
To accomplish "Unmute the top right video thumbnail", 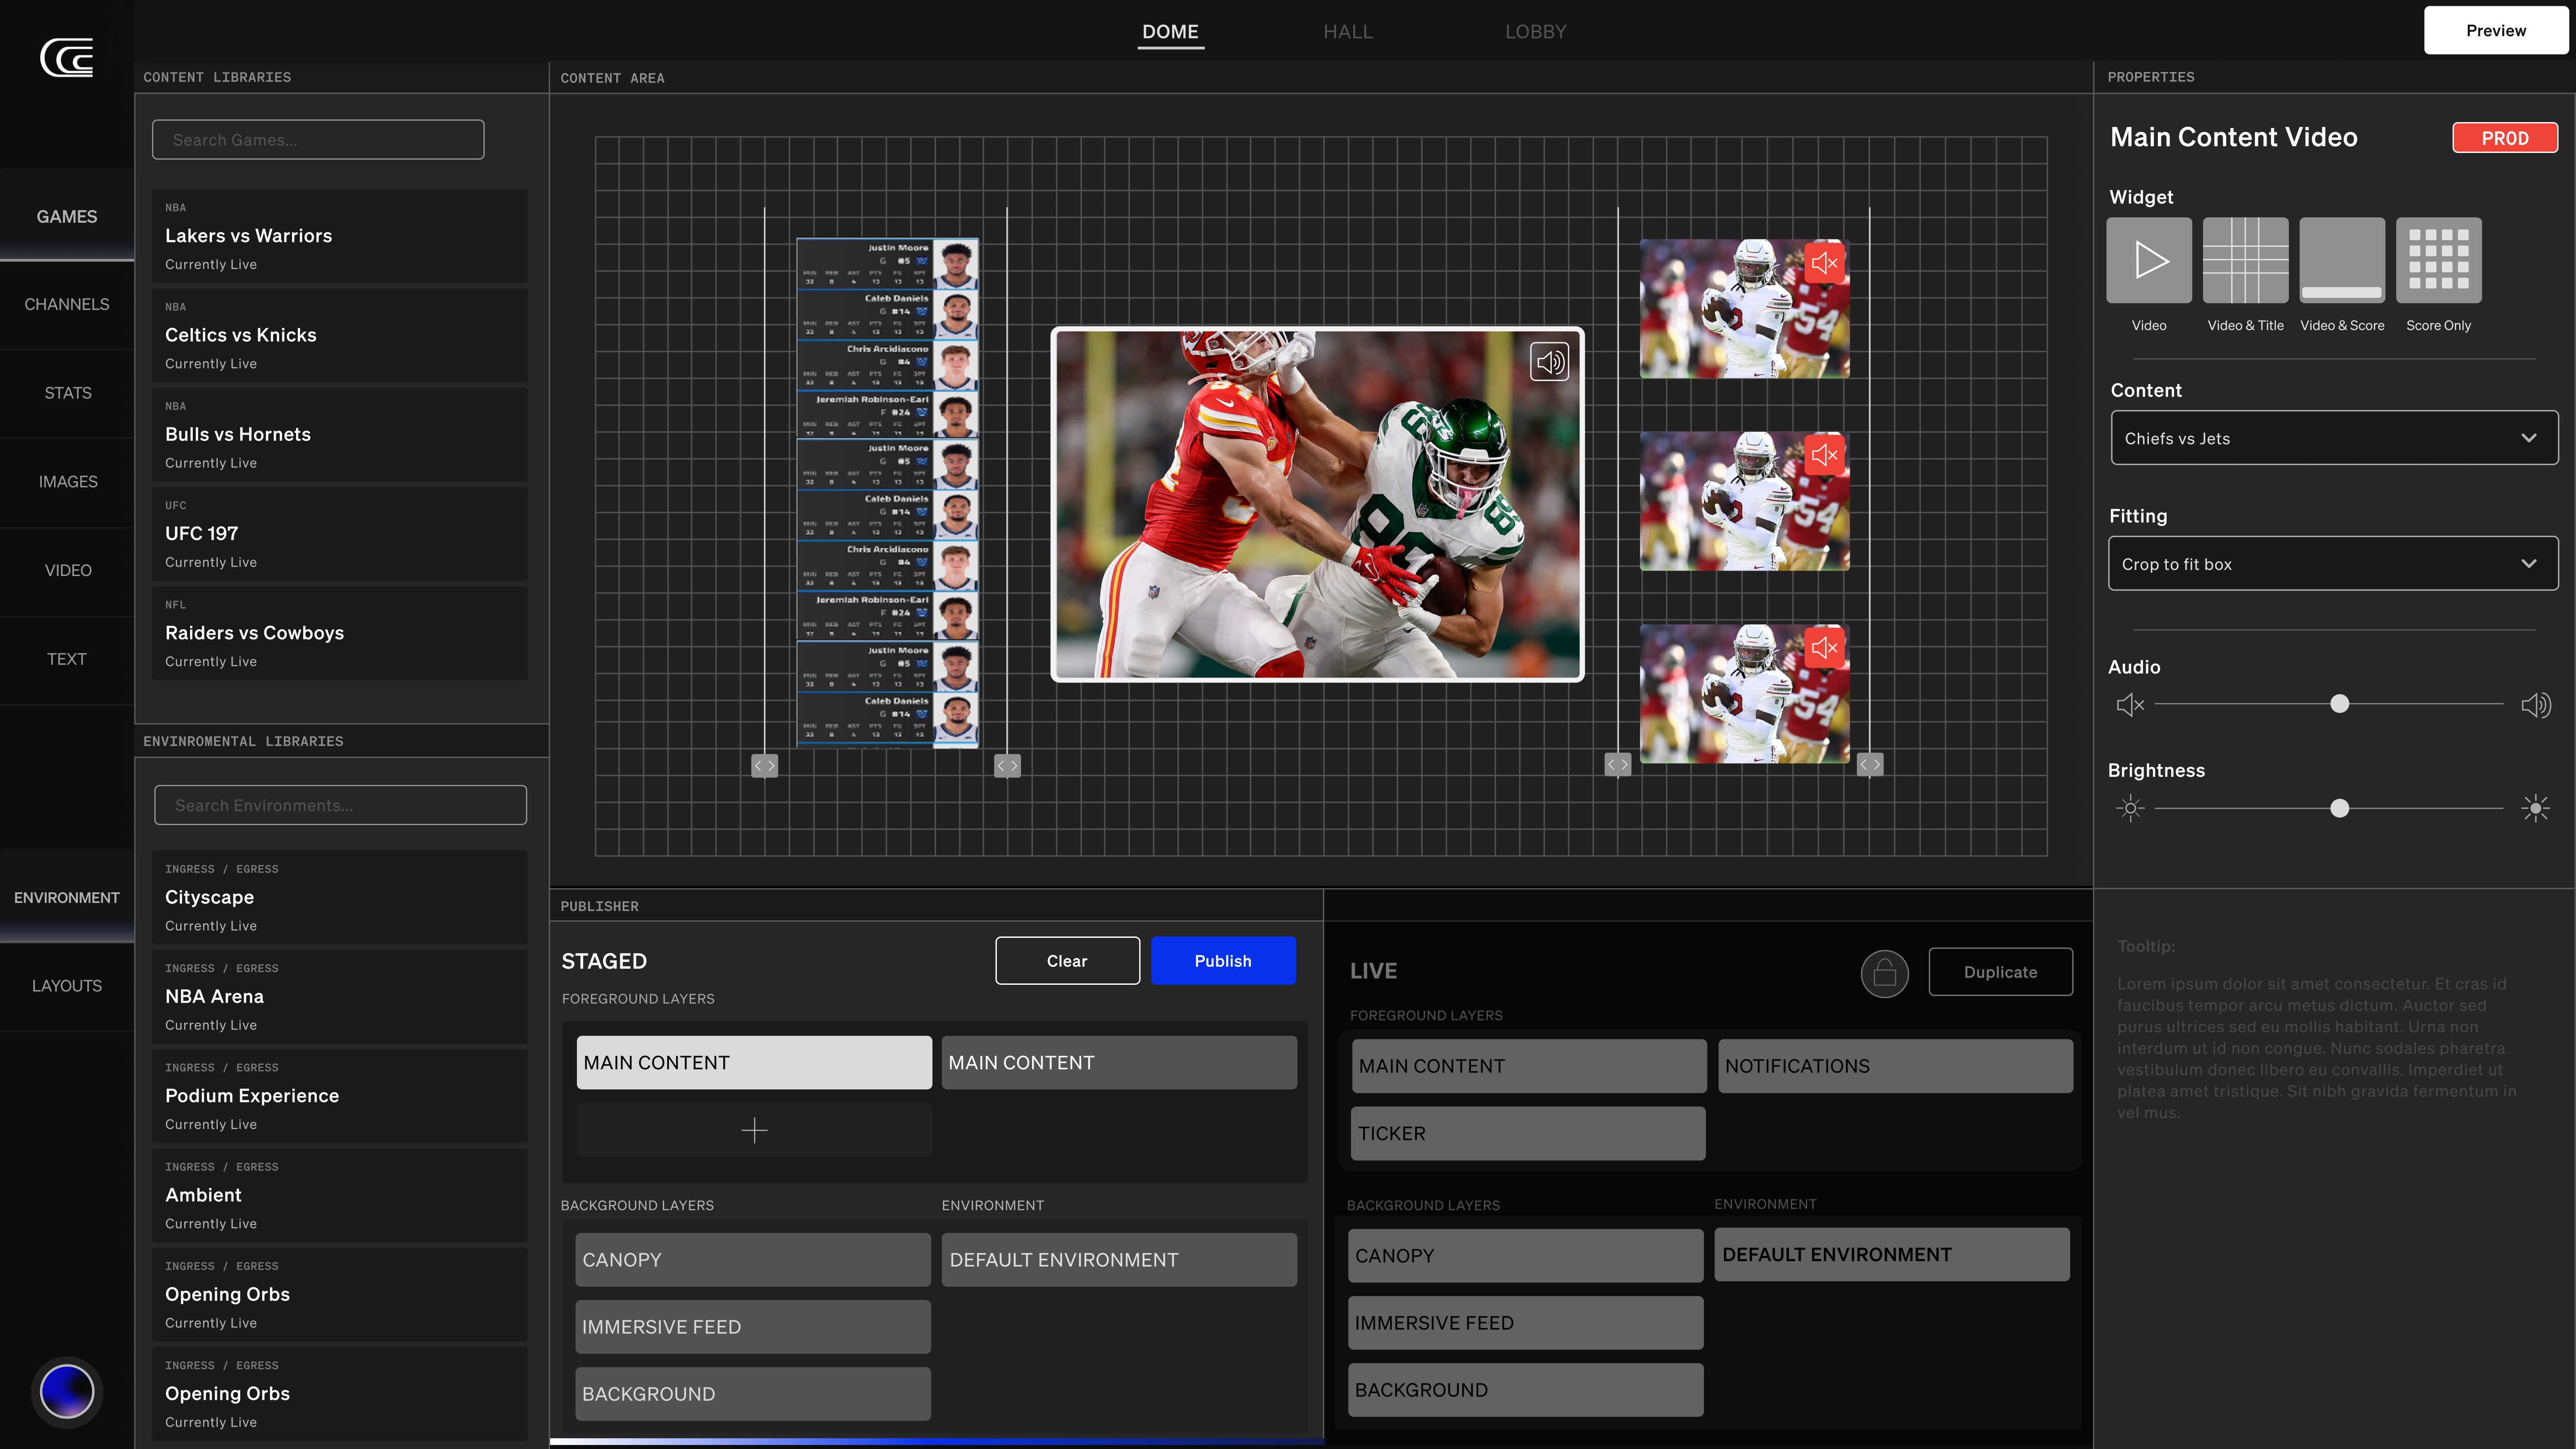I will [1824, 263].
